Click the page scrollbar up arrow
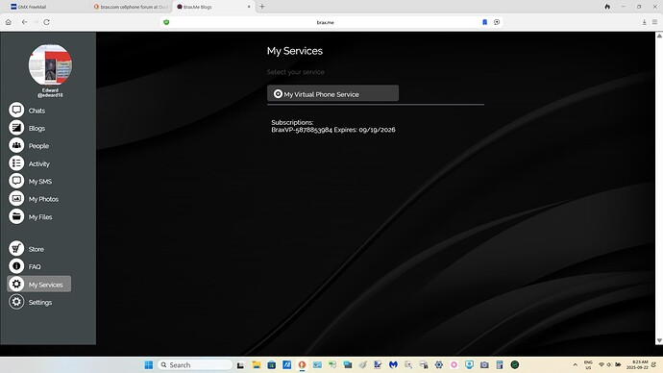 point(659,36)
